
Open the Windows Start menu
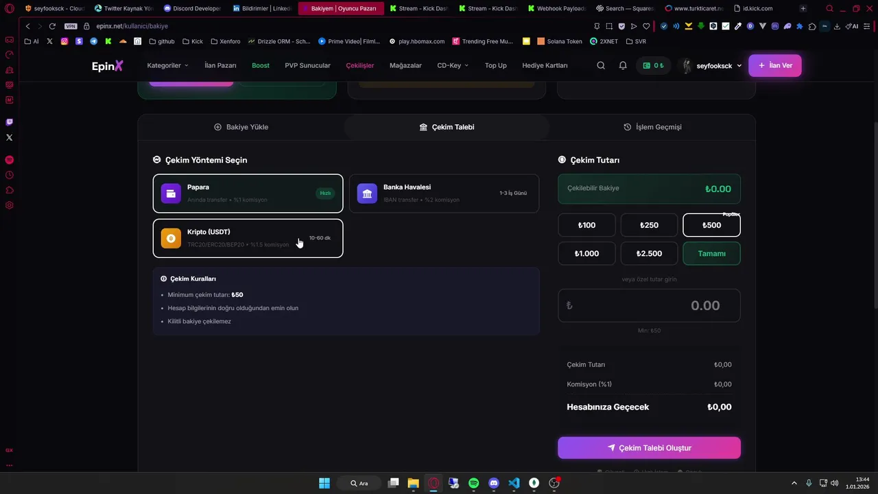[x=324, y=483]
